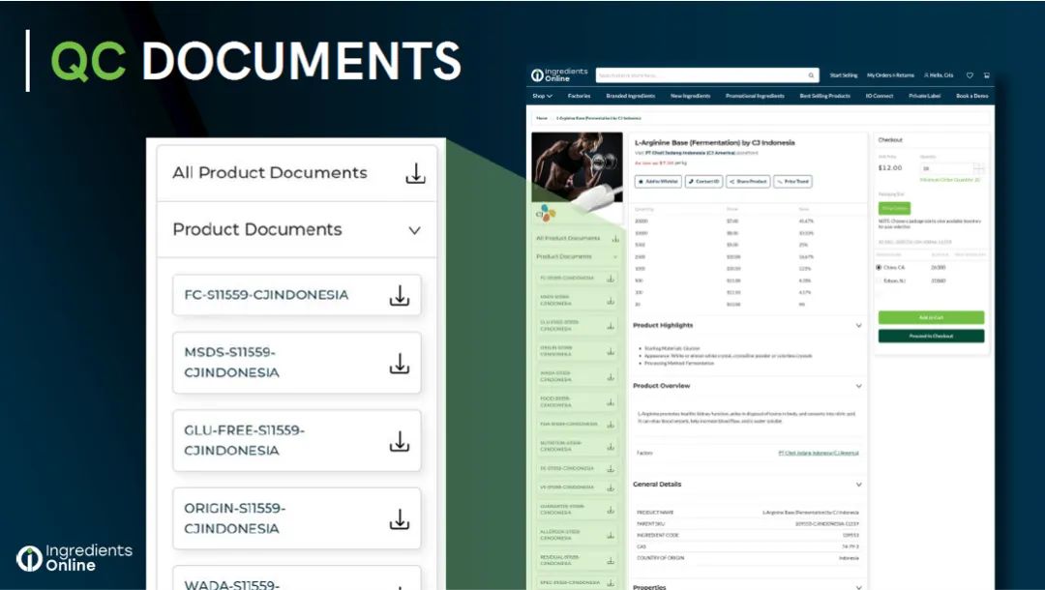This screenshot has height=590, width=1045.
Task: Open IO Connect in the navigation bar
Action: click(x=879, y=96)
